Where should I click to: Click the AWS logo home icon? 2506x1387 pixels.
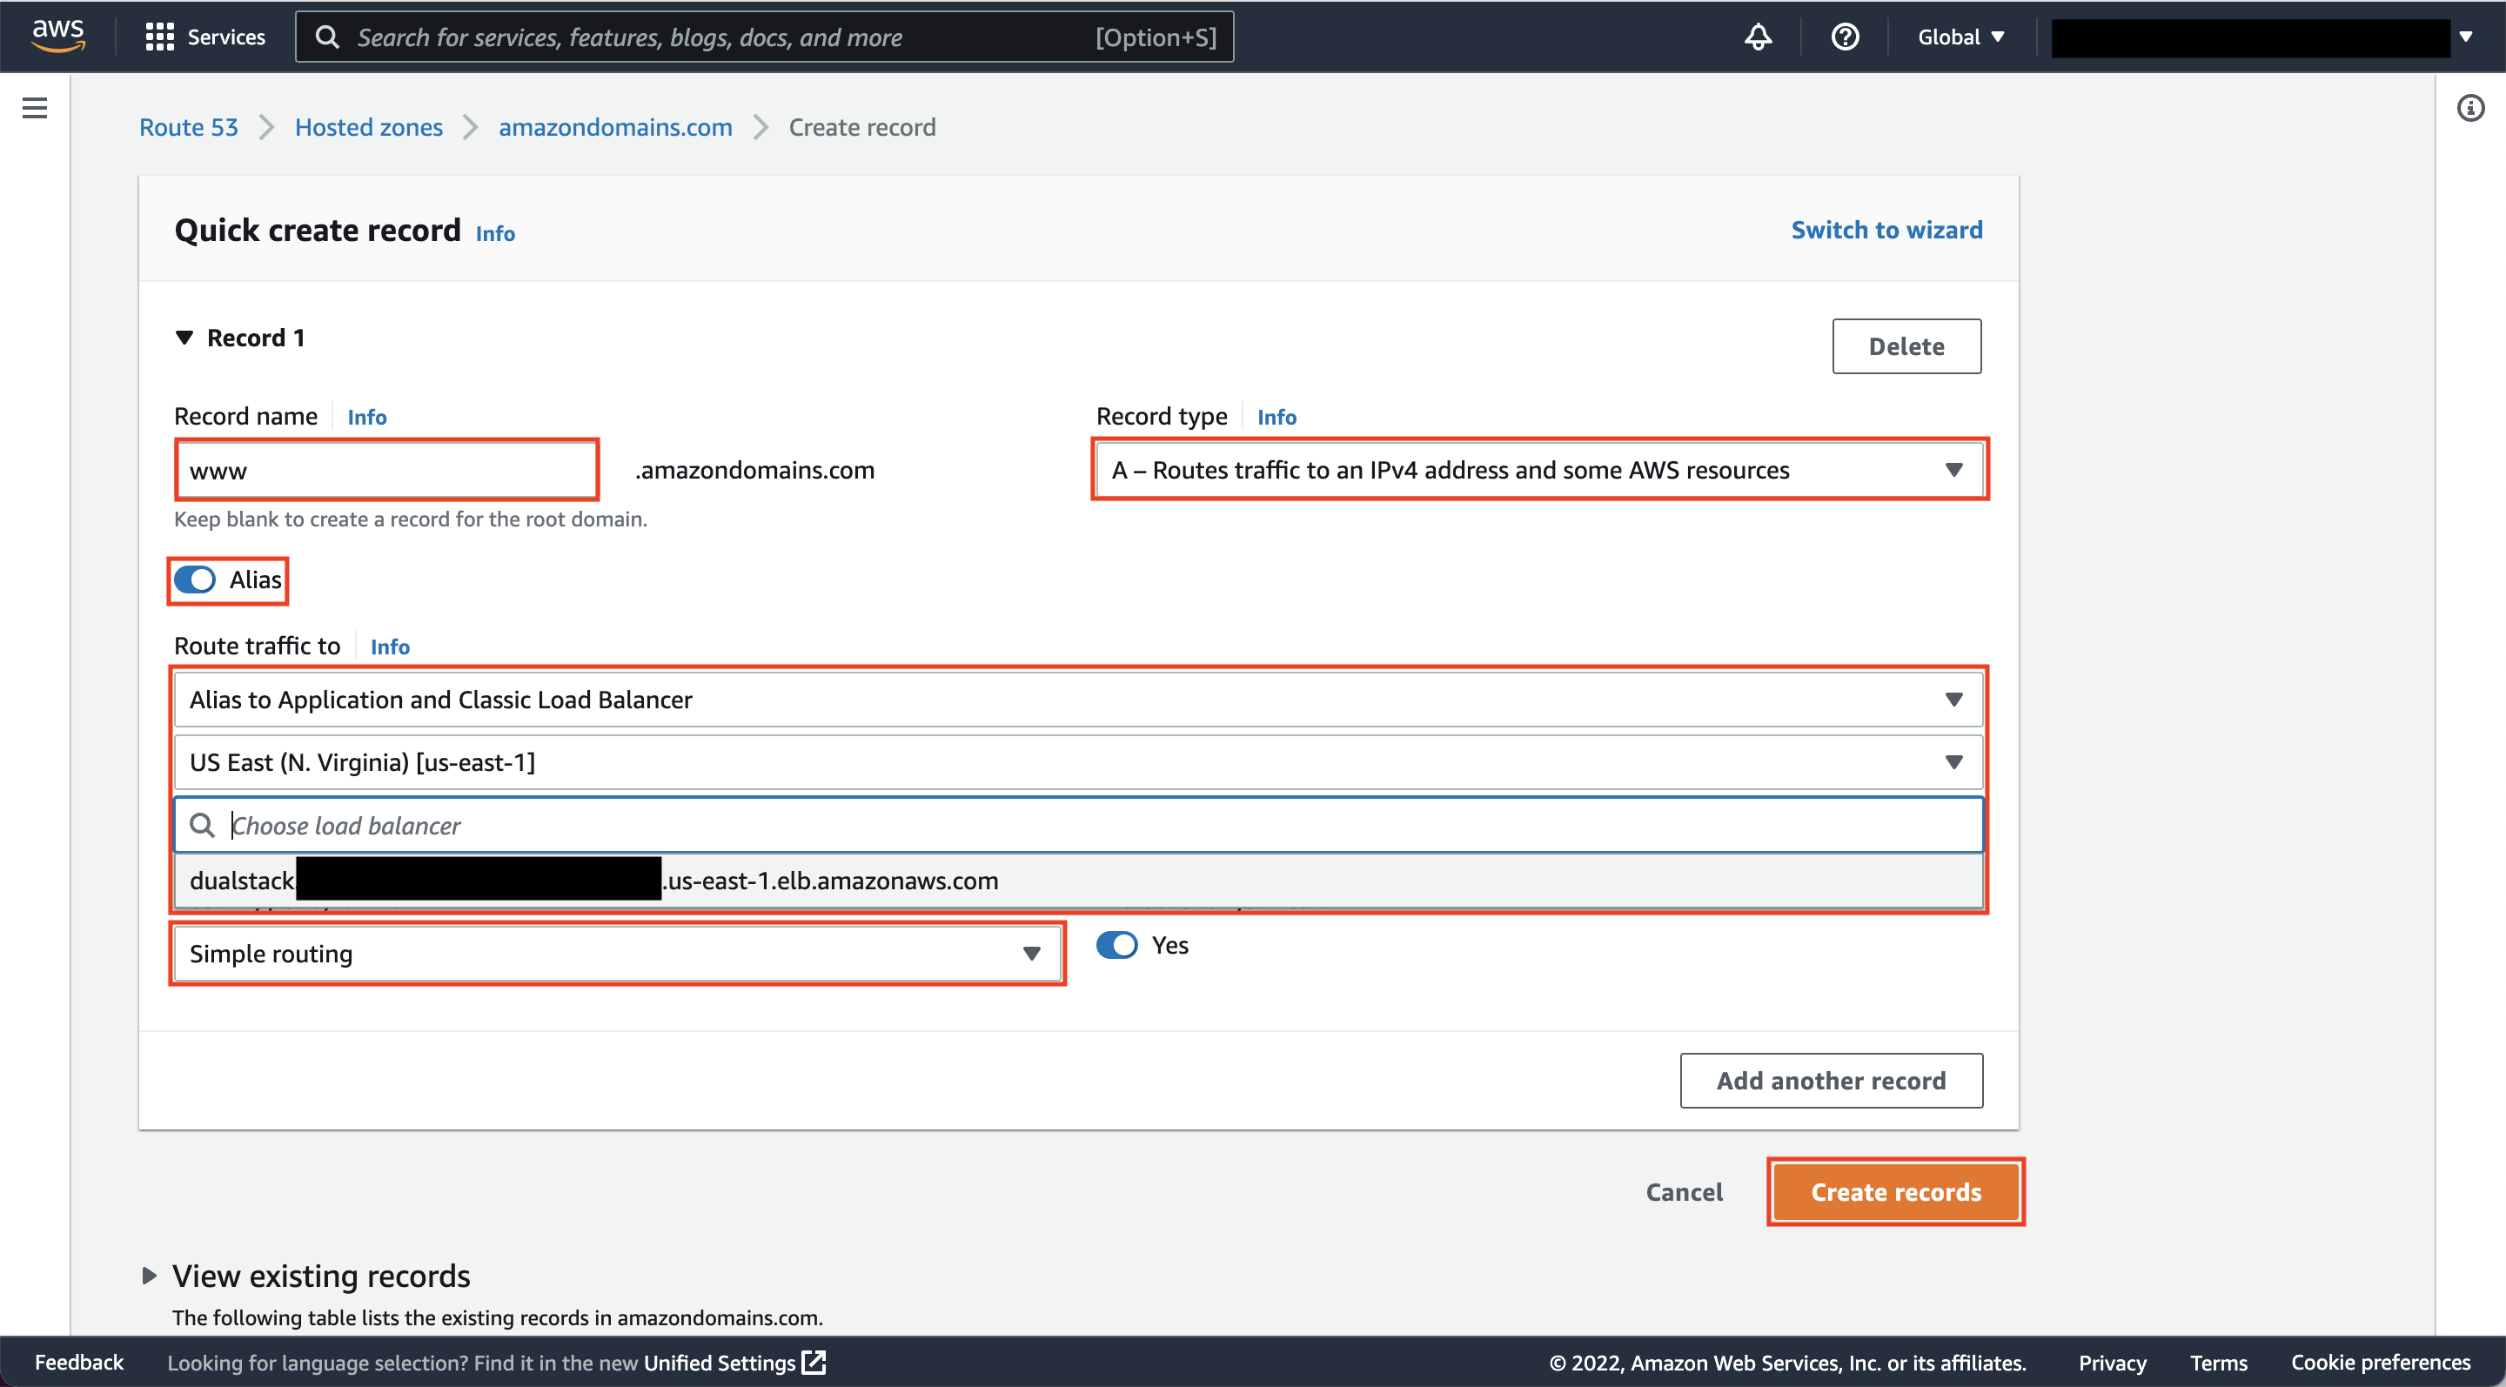58,35
